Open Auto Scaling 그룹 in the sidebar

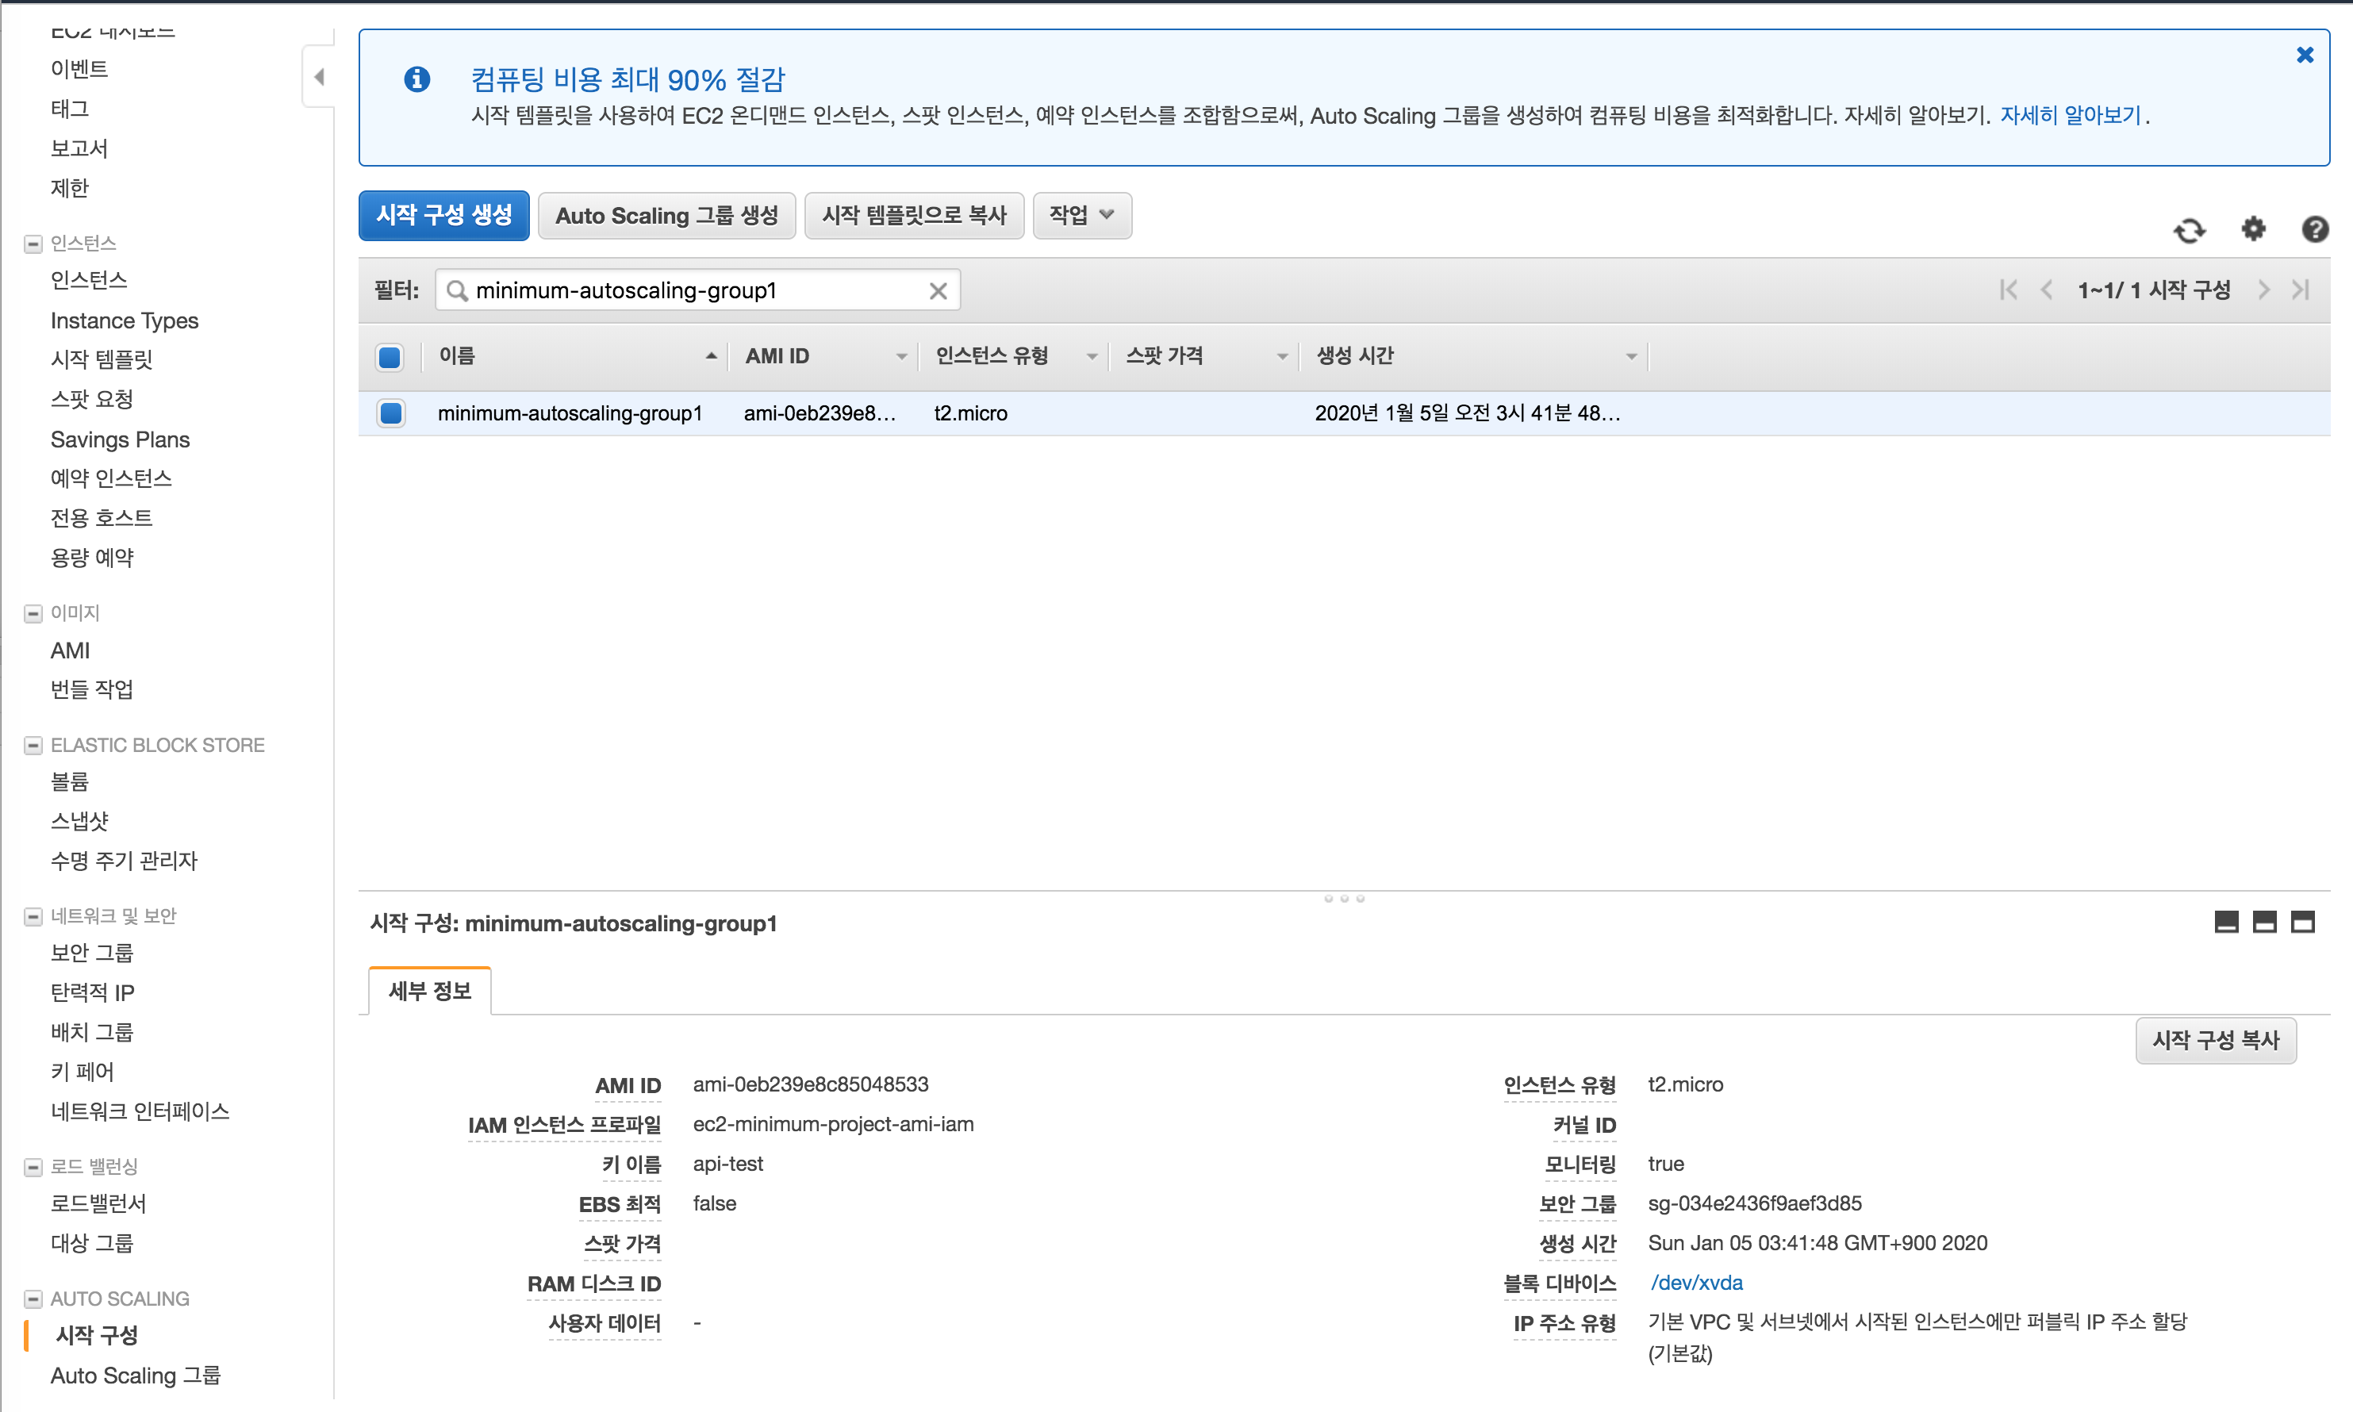click(x=135, y=1375)
